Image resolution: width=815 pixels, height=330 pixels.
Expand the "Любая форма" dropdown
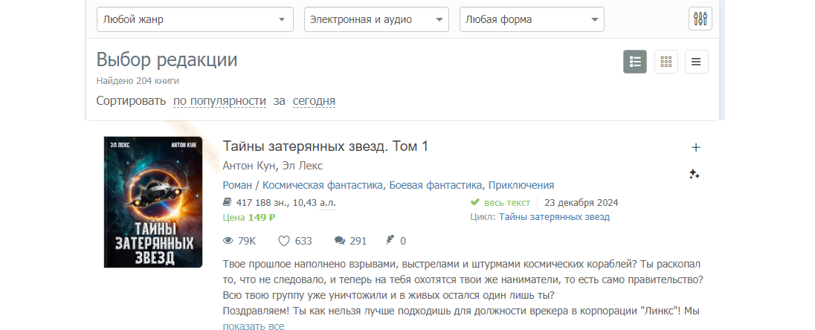pos(532,19)
